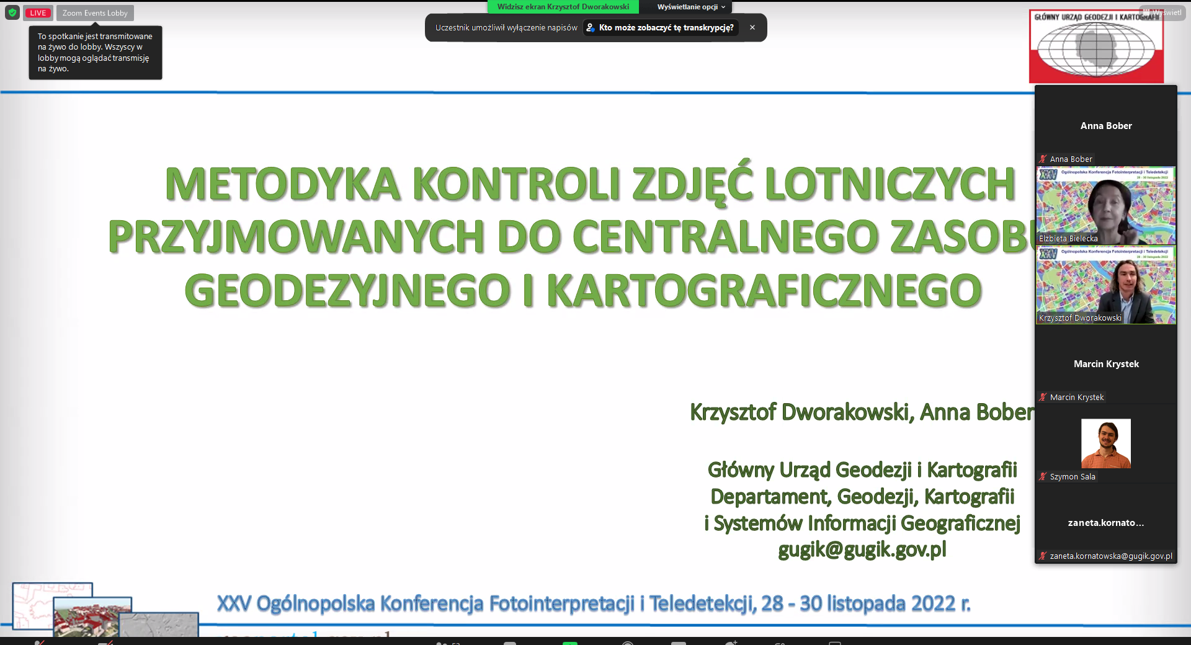
Task: Click the green encryption shield icon
Action: pos(12,12)
